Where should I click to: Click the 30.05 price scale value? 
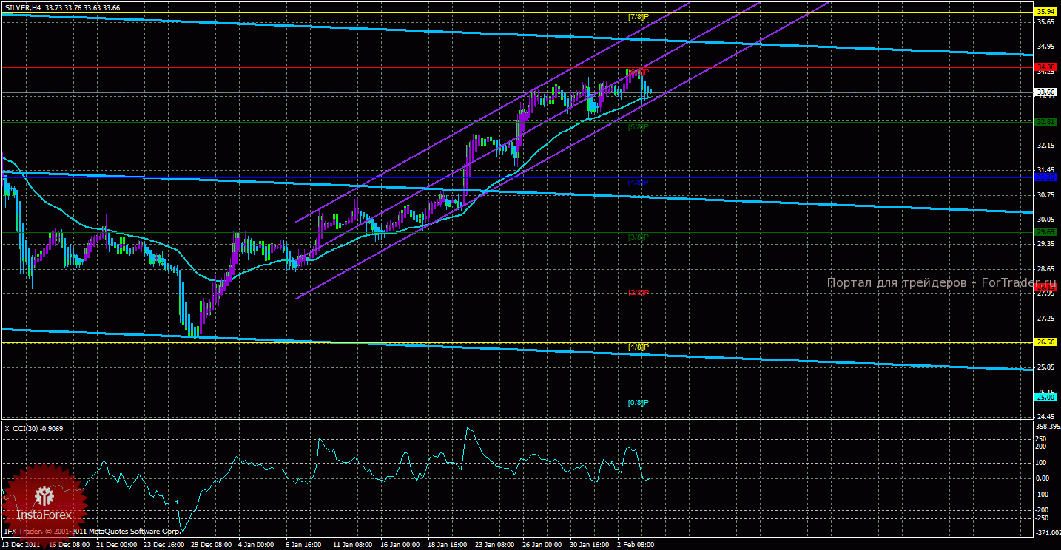1045,220
